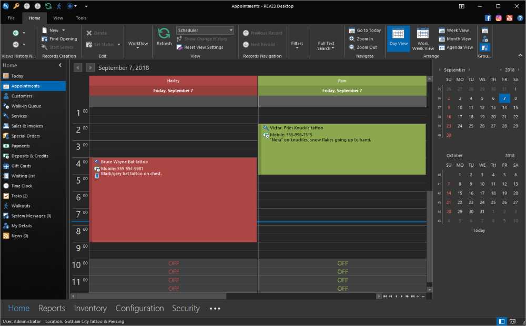Viewport: 526px width, 326px height.
Task: Open Victor Fries Knuckle tattoo appointment
Action: point(342,149)
